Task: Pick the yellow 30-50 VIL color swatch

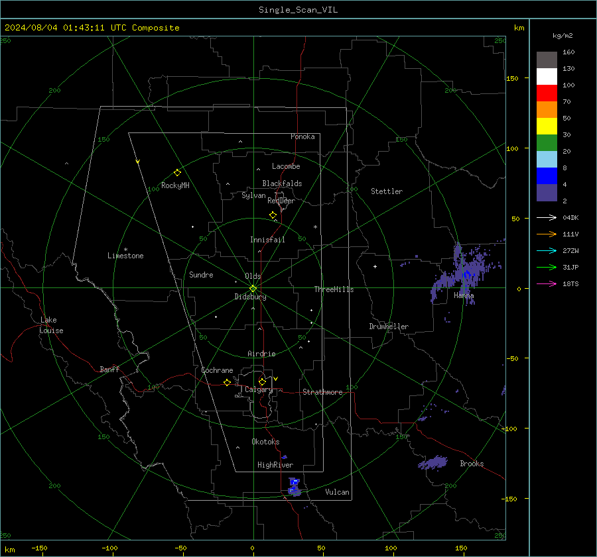Action: (547, 127)
